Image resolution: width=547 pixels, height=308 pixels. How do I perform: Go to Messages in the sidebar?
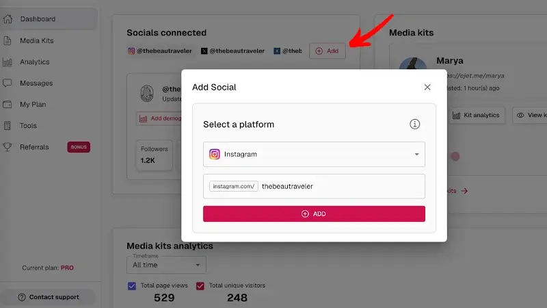point(36,84)
